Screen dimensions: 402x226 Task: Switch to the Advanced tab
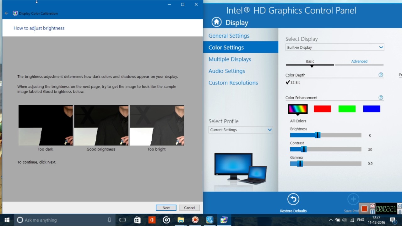pyautogui.click(x=359, y=61)
